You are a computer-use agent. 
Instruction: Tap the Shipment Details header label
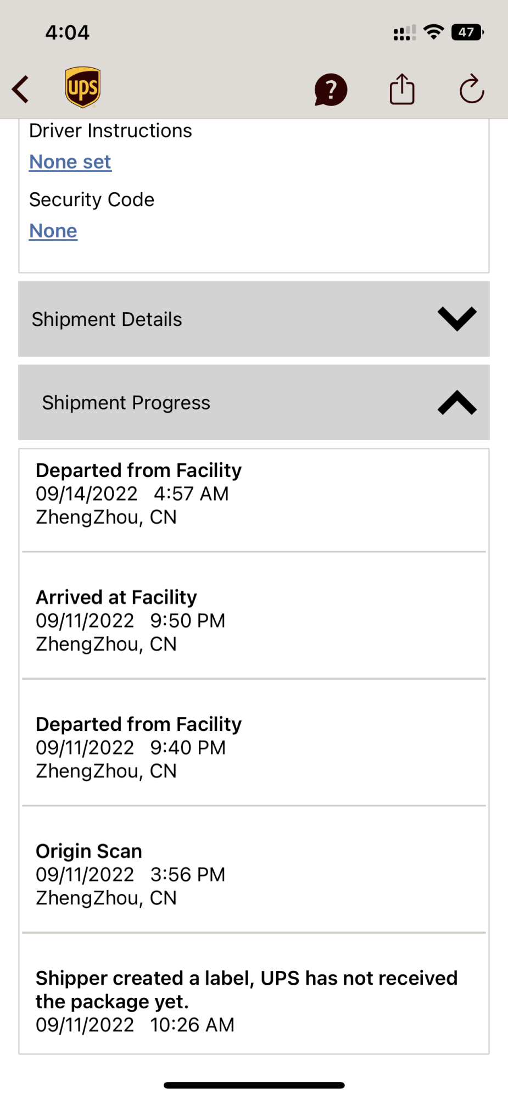pyautogui.click(x=107, y=319)
